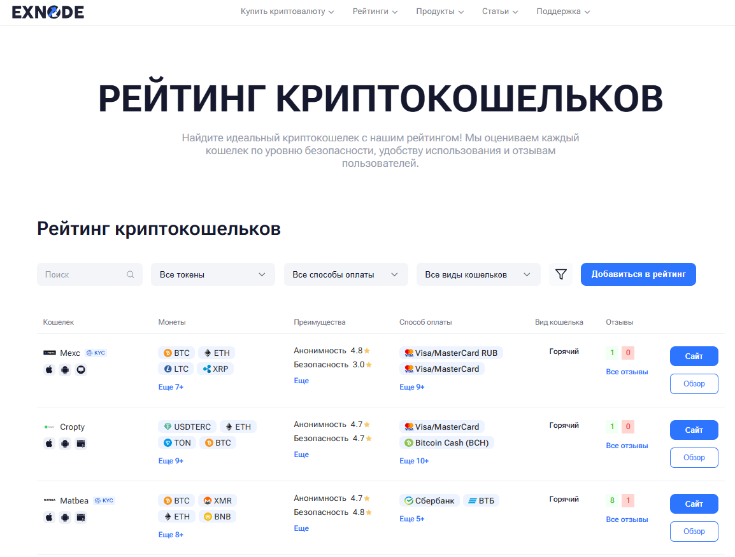Select the BTC coin badge in Mexc row
735x557 pixels.
pyautogui.click(x=175, y=352)
